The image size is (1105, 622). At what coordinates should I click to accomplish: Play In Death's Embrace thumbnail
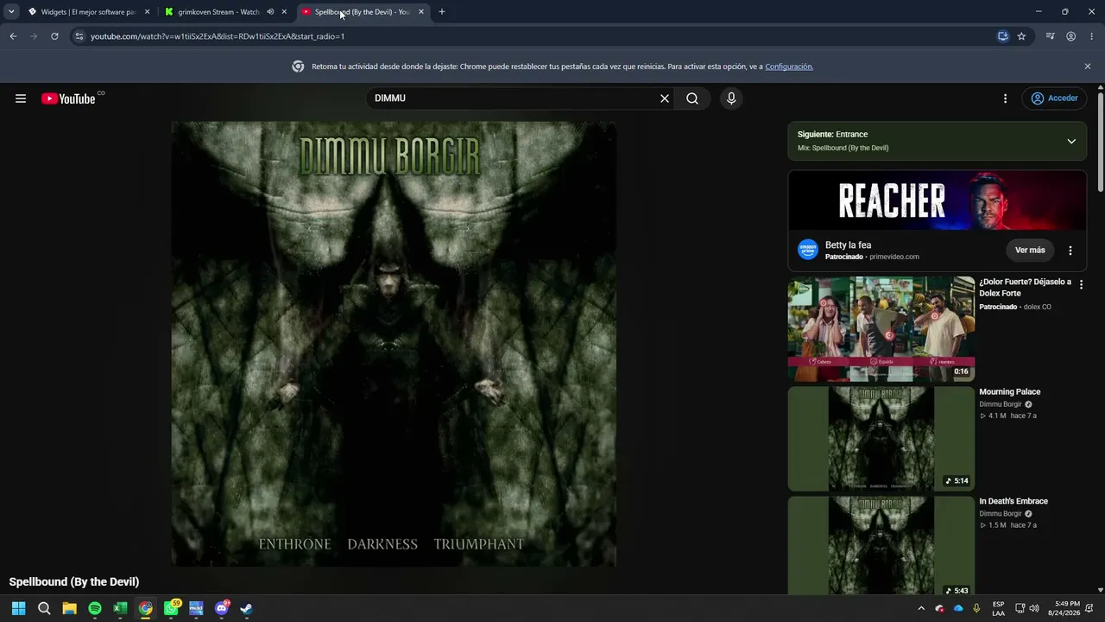(881, 546)
